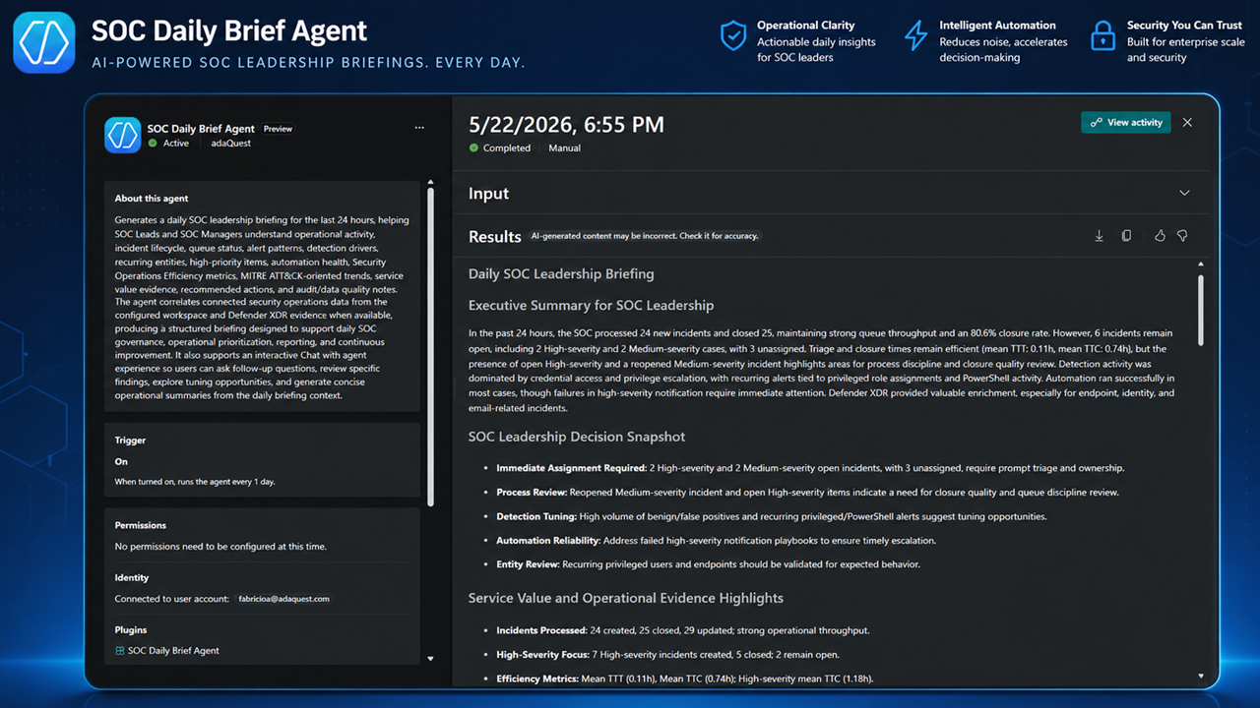The width and height of the screenshot is (1260, 708).
Task: Click the SOC Daily Brief Agent plugin name
Action: pos(173,651)
